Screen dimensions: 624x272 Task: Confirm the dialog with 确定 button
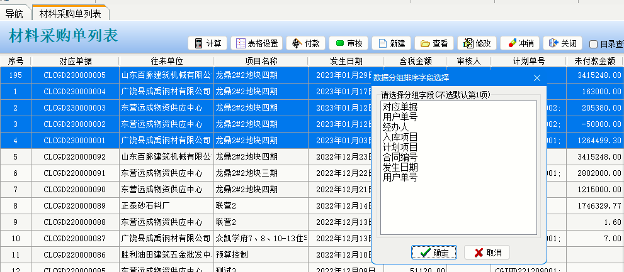[x=434, y=253]
